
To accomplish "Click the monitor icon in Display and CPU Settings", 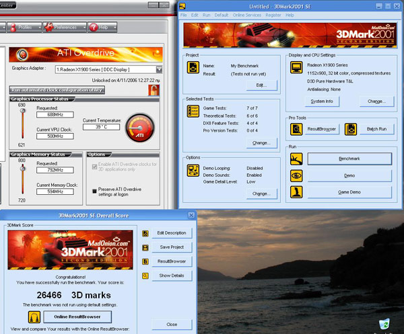I will point(296,67).
